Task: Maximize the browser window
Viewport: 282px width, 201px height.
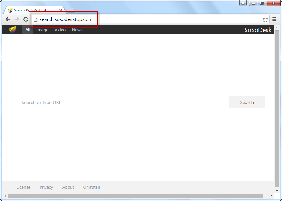Action: point(262,3)
